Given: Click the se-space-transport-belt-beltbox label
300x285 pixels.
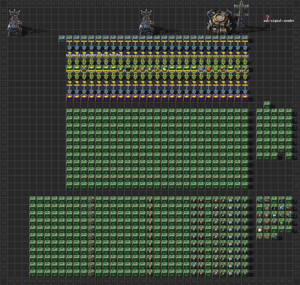Looking at the screenshot, I should [94, 55].
